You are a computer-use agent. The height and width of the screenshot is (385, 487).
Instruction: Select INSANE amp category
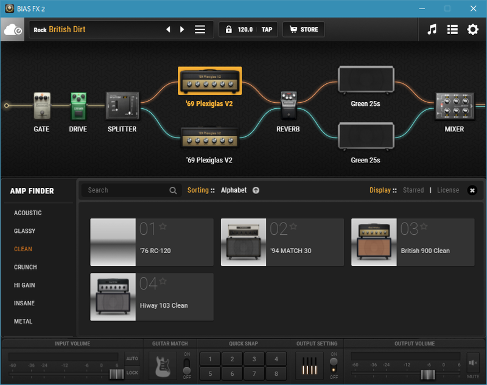(24, 303)
